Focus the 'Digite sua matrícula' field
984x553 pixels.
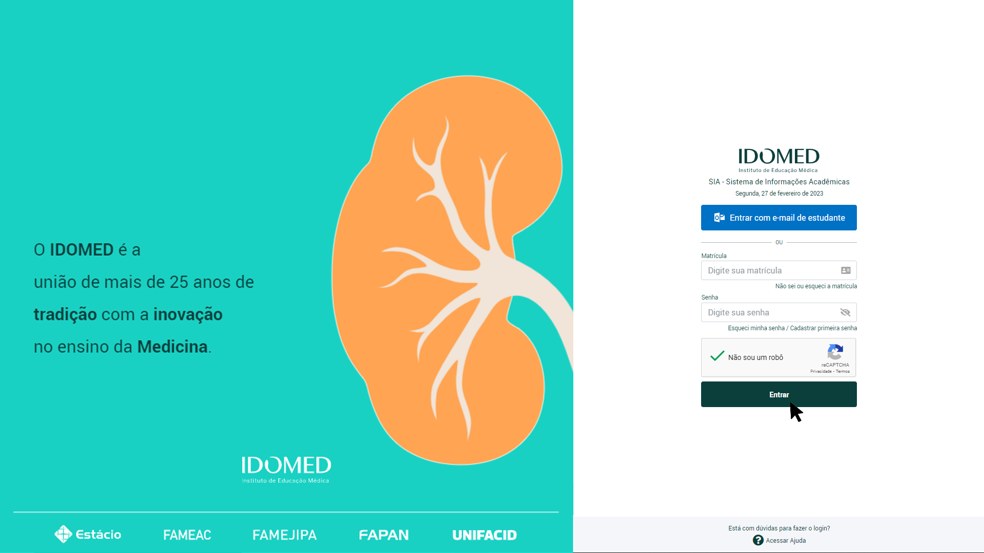pos(778,270)
